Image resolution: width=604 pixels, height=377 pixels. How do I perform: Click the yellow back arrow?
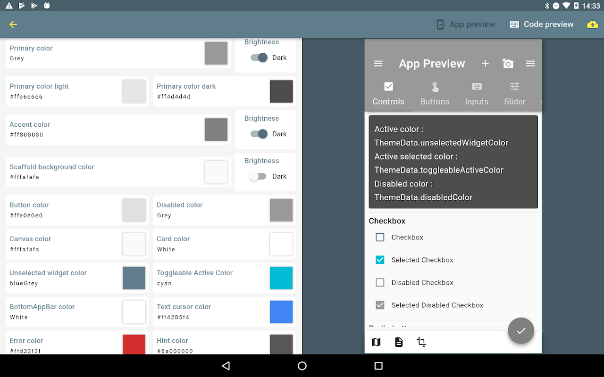pos(13,25)
